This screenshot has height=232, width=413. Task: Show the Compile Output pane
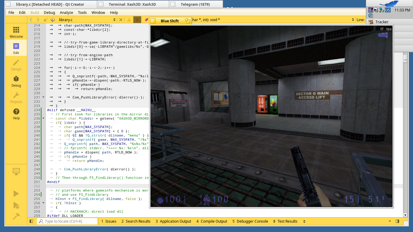(212, 221)
